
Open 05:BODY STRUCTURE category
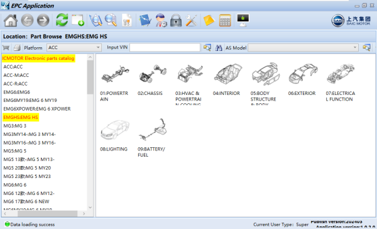[x=265, y=84]
